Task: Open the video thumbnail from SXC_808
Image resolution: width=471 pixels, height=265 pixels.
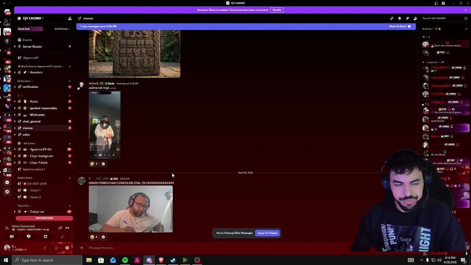Action: (x=131, y=209)
